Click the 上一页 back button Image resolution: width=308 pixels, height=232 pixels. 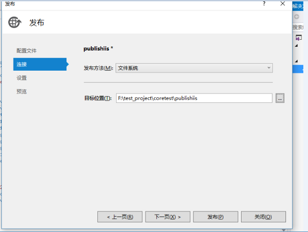click(120, 217)
